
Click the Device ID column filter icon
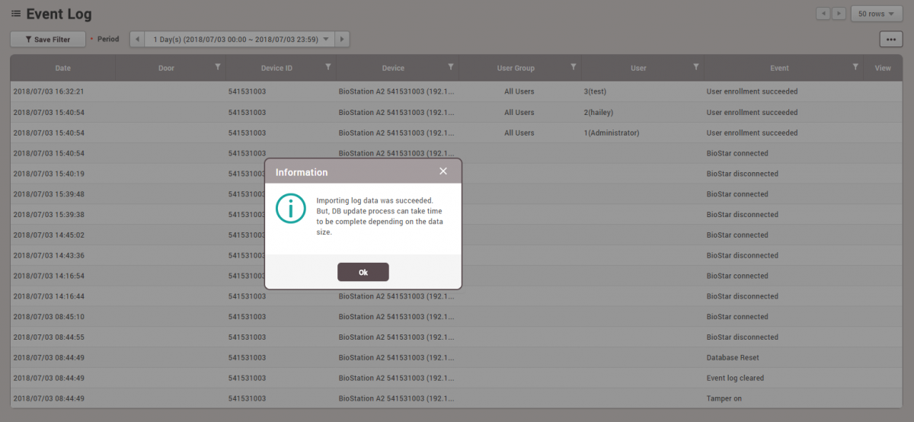328,68
